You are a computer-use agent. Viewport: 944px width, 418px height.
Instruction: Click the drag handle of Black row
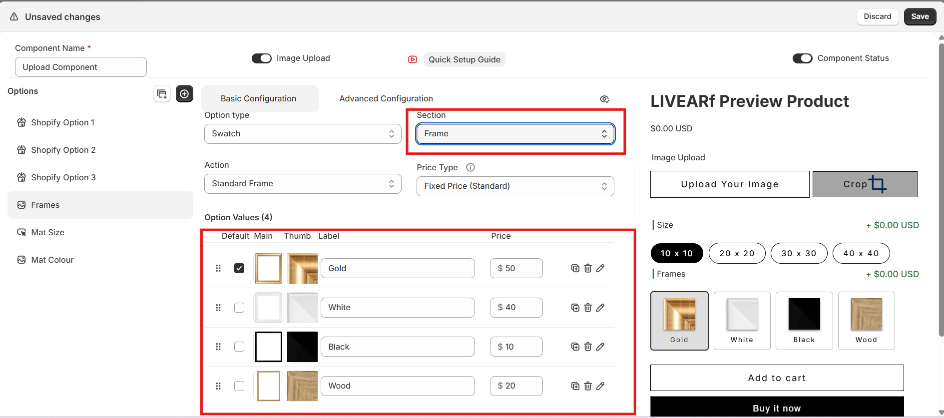(218, 347)
